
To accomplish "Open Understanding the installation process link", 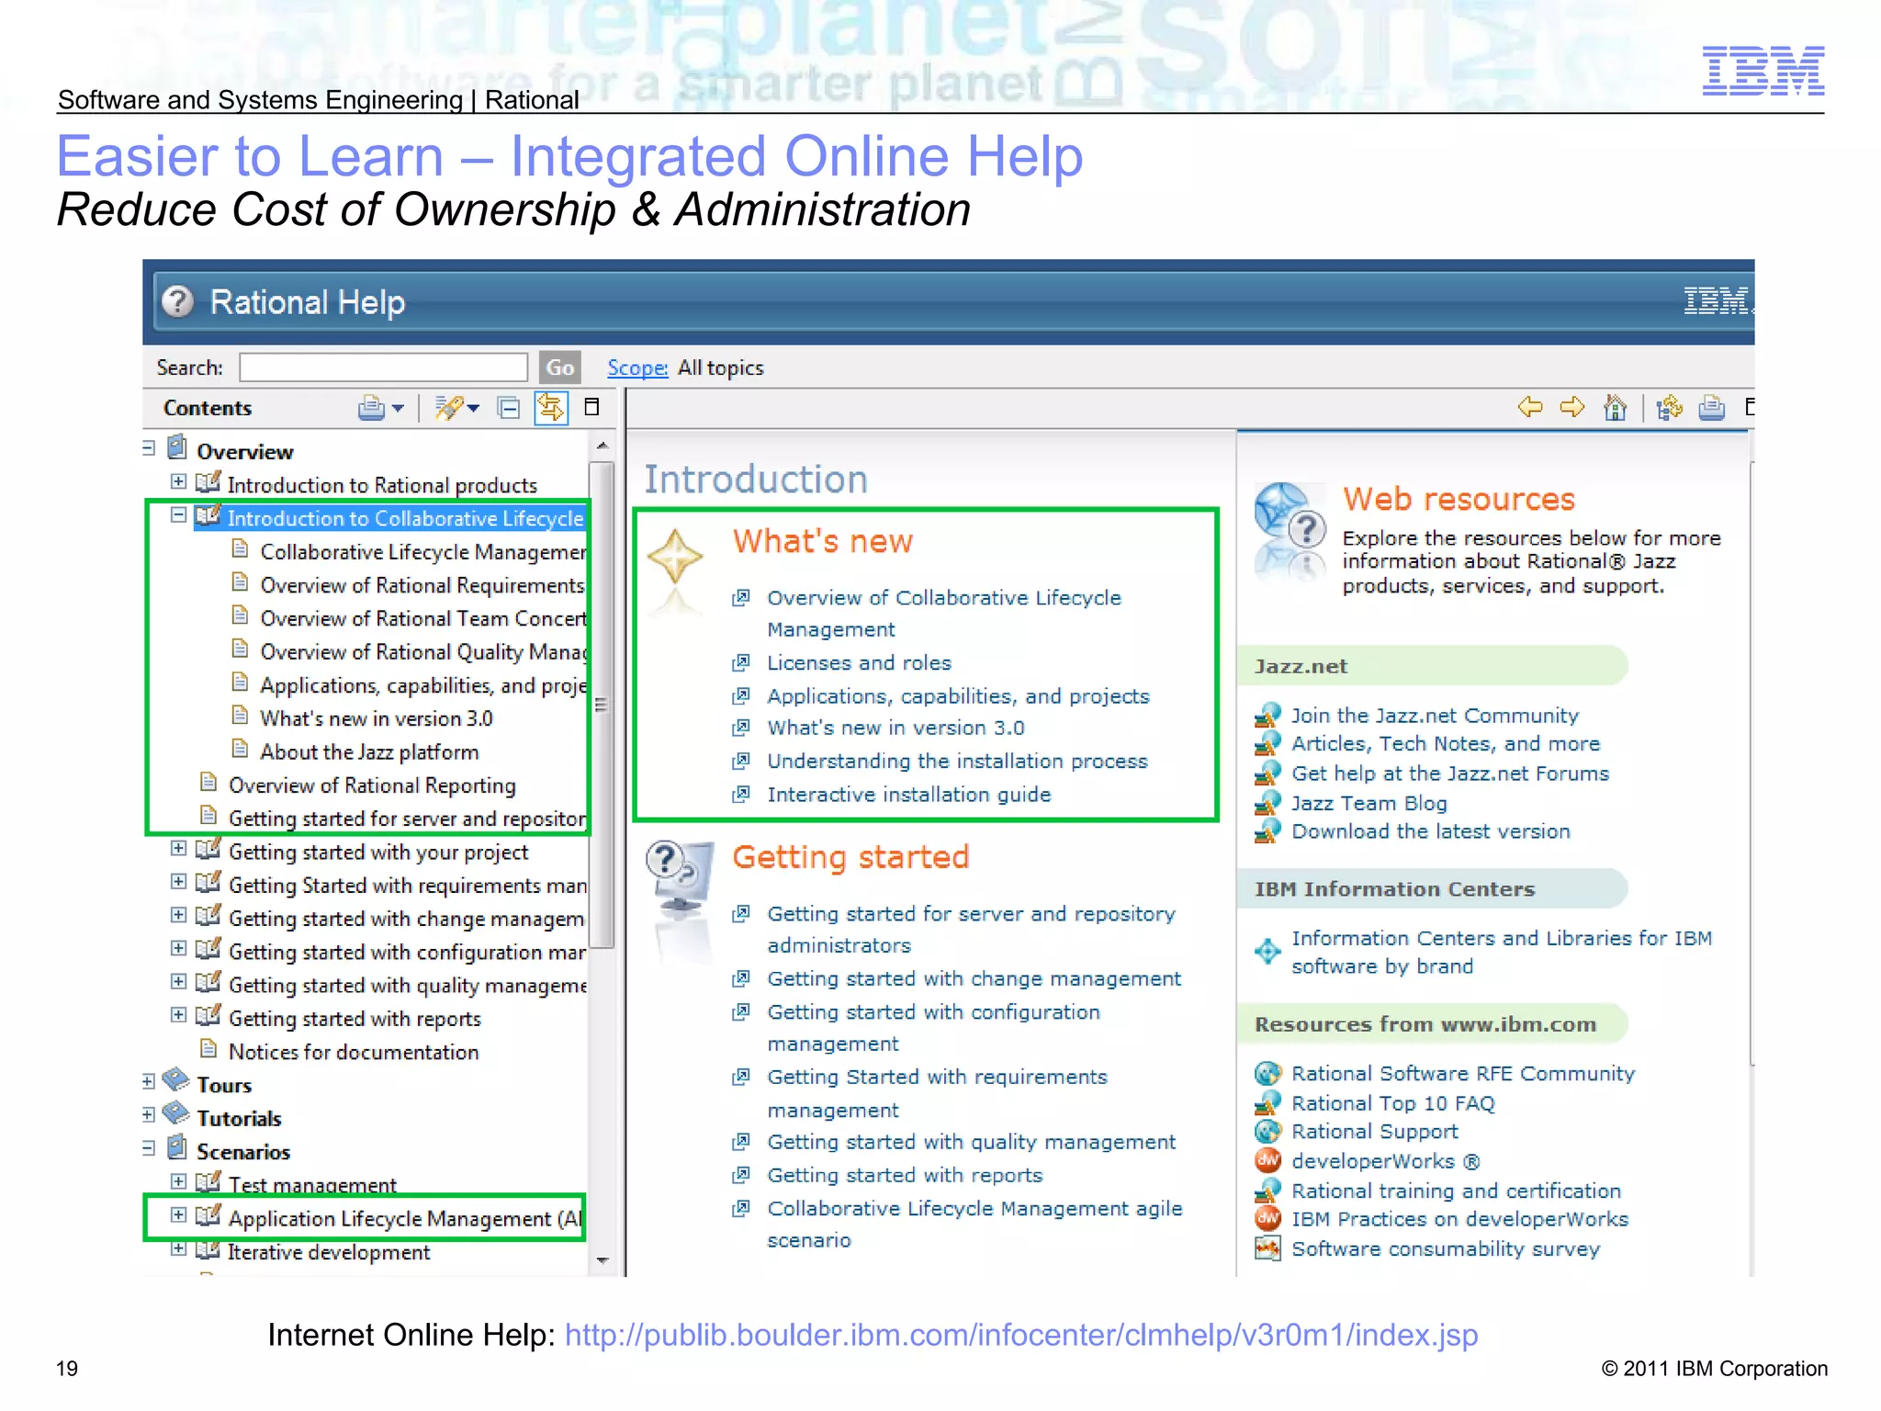I will click(x=957, y=762).
